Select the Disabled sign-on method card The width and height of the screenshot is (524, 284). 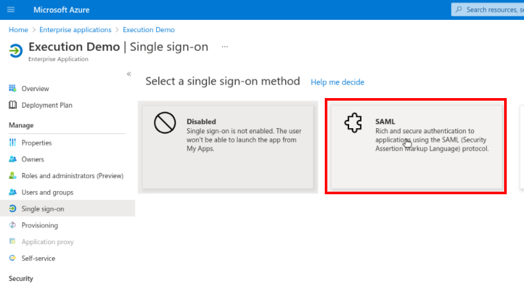click(x=228, y=147)
